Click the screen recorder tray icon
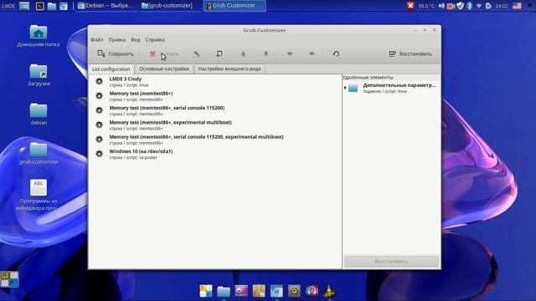Viewport: 536px width, 301px height. point(451,6)
